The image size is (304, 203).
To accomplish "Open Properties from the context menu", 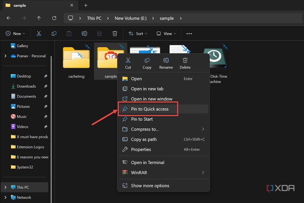I will (163, 149).
